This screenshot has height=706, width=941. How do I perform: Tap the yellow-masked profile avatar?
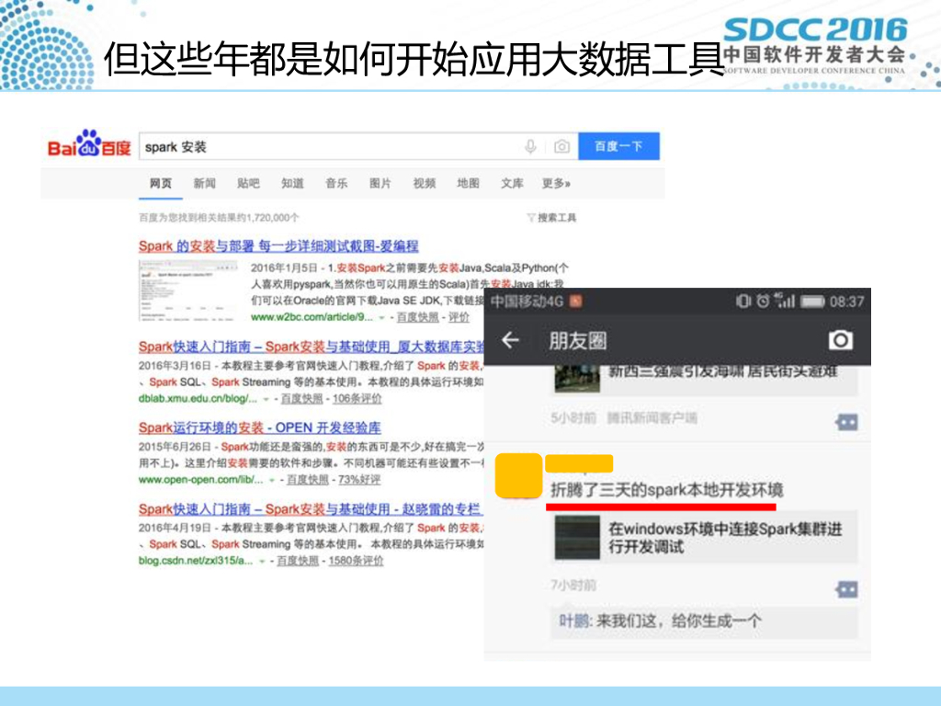519,475
